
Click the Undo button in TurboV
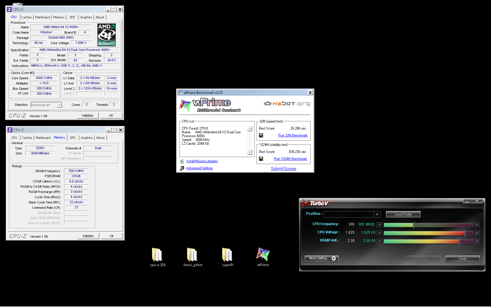pos(462,259)
